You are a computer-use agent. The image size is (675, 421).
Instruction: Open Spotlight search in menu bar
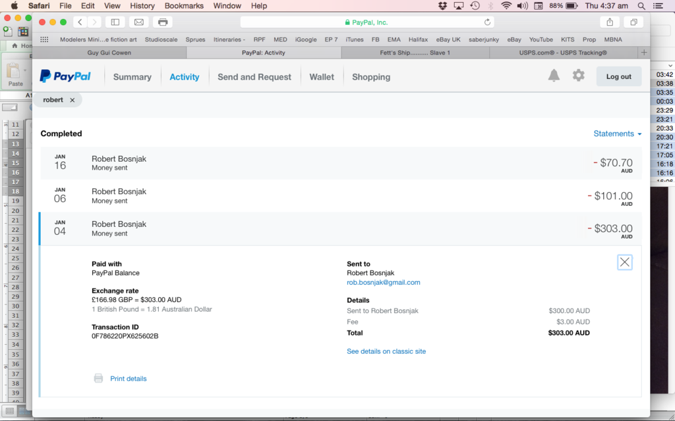coord(641,6)
